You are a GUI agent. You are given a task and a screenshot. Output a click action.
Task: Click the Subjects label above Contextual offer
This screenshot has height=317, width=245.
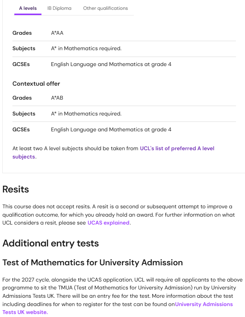tap(24, 49)
